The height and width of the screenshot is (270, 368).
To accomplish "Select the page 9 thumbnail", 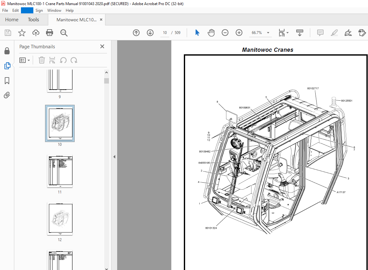I will (x=60, y=81).
